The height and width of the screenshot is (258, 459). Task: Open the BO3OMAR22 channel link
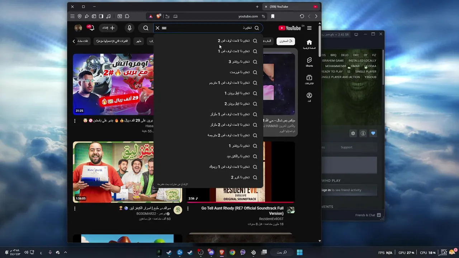pos(151,214)
